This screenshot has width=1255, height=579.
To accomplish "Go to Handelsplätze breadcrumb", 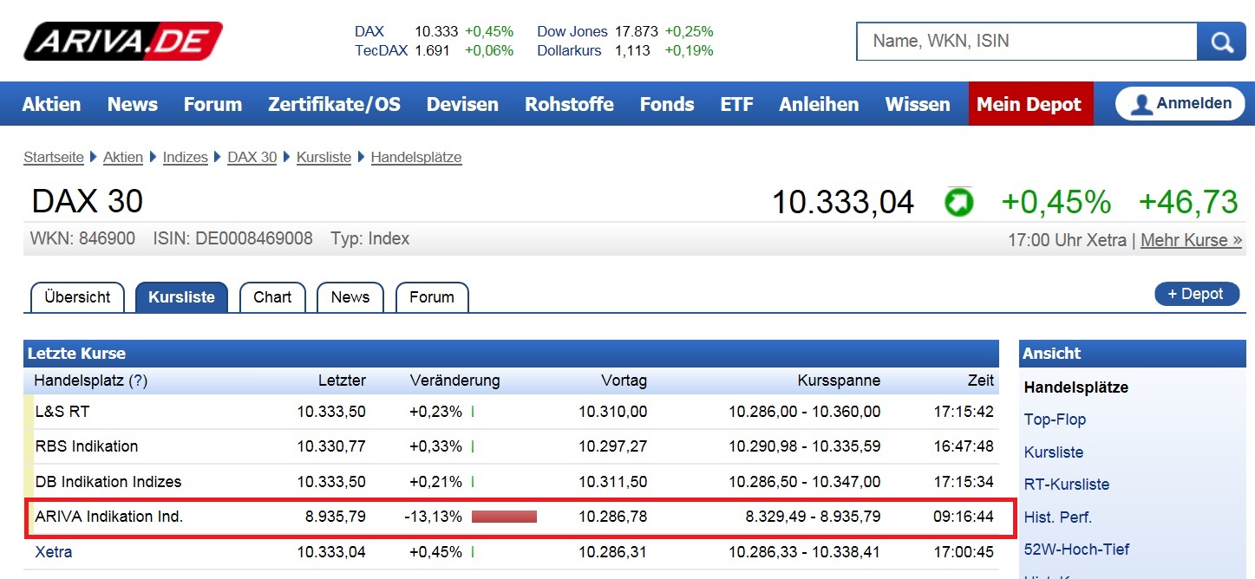I will 416,157.
